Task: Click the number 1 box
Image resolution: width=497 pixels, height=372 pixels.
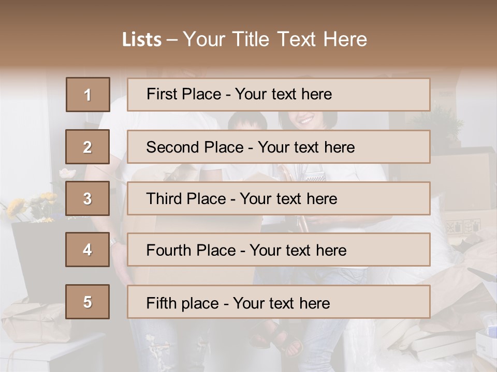Action: point(88,95)
